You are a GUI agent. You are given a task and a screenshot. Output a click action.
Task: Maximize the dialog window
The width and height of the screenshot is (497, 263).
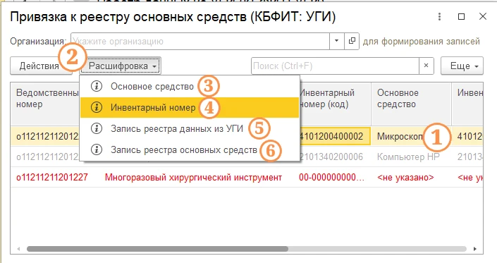point(462,16)
